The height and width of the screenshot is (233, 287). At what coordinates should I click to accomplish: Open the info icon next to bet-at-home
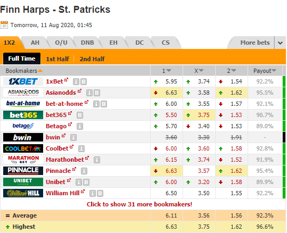point(96,104)
